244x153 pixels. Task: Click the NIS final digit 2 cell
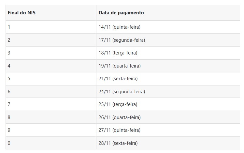(9, 40)
